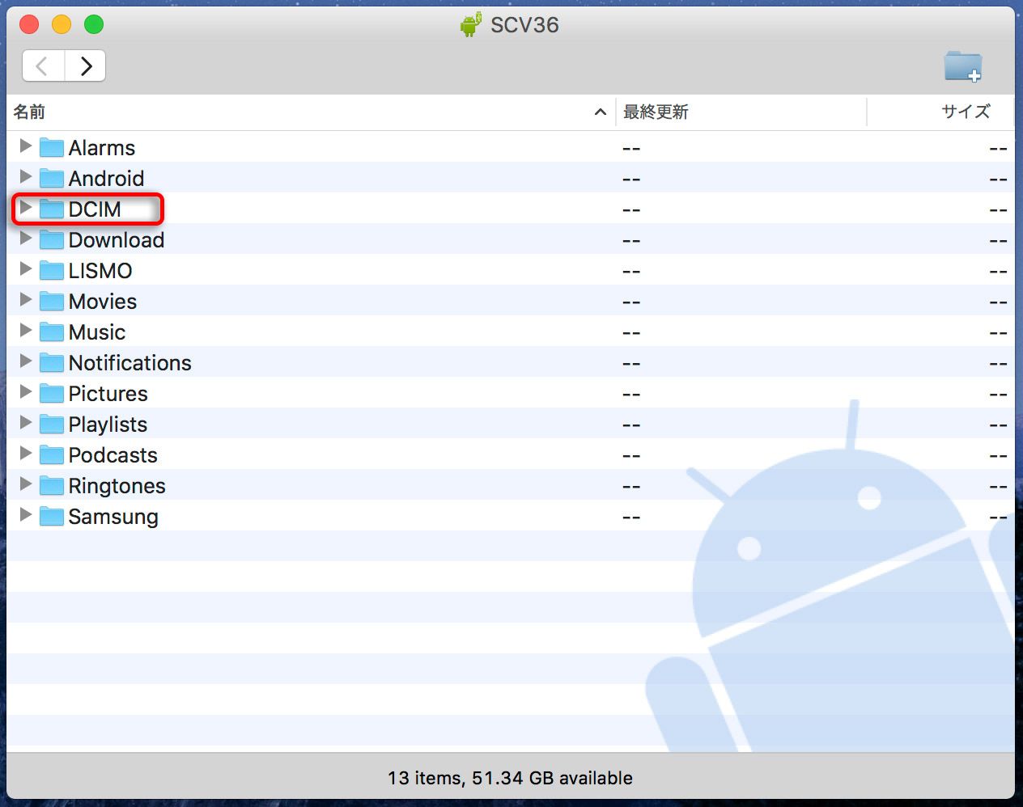The image size is (1023, 807).
Task: Expand the Samsung folder triangle
Action: click(25, 515)
